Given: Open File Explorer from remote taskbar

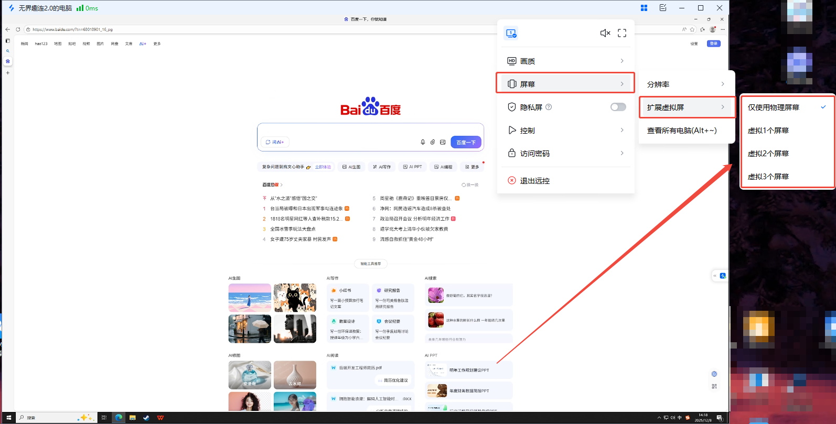Looking at the screenshot, I should (133, 418).
